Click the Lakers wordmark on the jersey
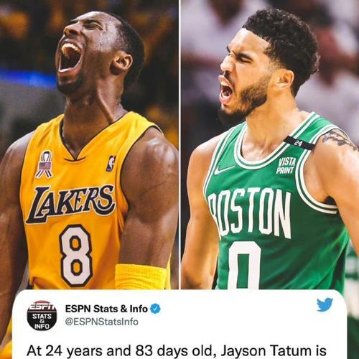359x359 pixels. (x=70, y=204)
